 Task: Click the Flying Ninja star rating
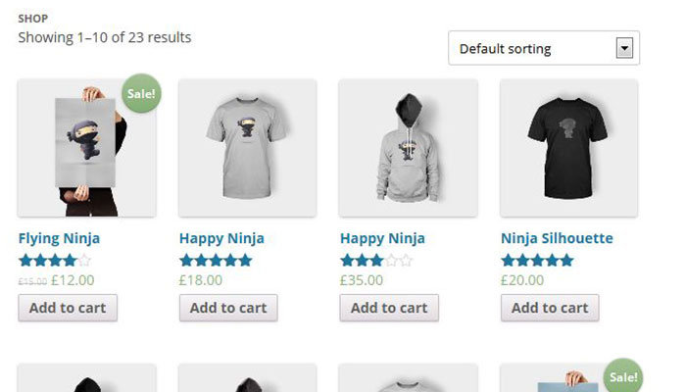click(x=55, y=261)
